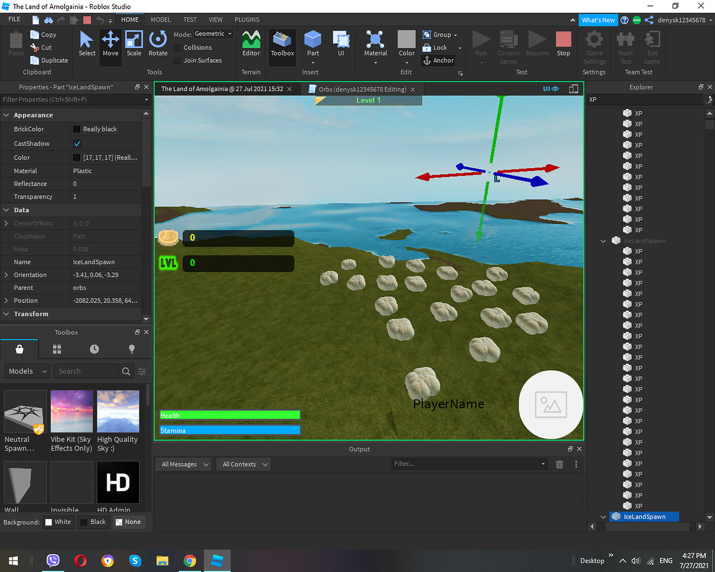Viewport: 715px width, 572px height.
Task: Select the Vibe Kit sky thumbnail
Action: point(71,411)
